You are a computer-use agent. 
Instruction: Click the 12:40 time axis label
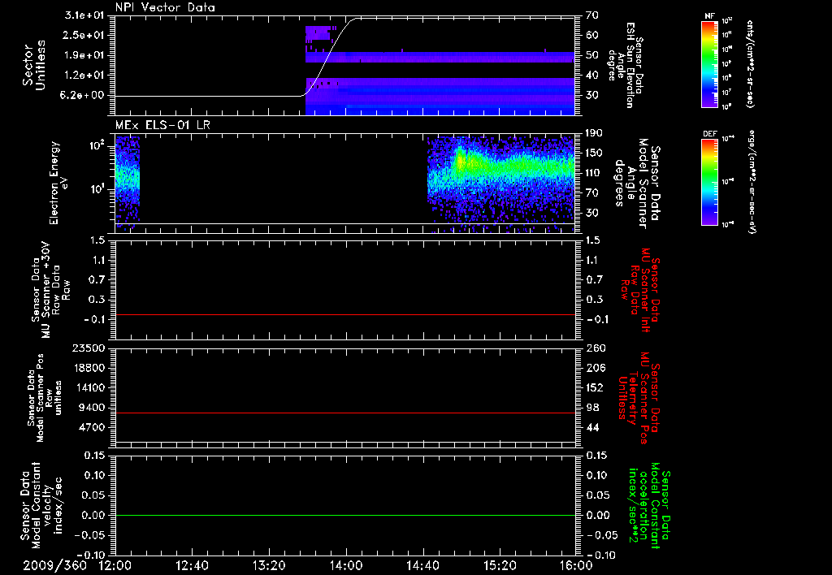coord(192,565)
